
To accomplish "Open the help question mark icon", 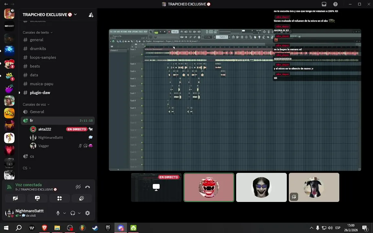I will point(335,4).
